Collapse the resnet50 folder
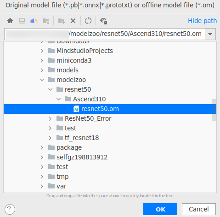 (50, 89)
